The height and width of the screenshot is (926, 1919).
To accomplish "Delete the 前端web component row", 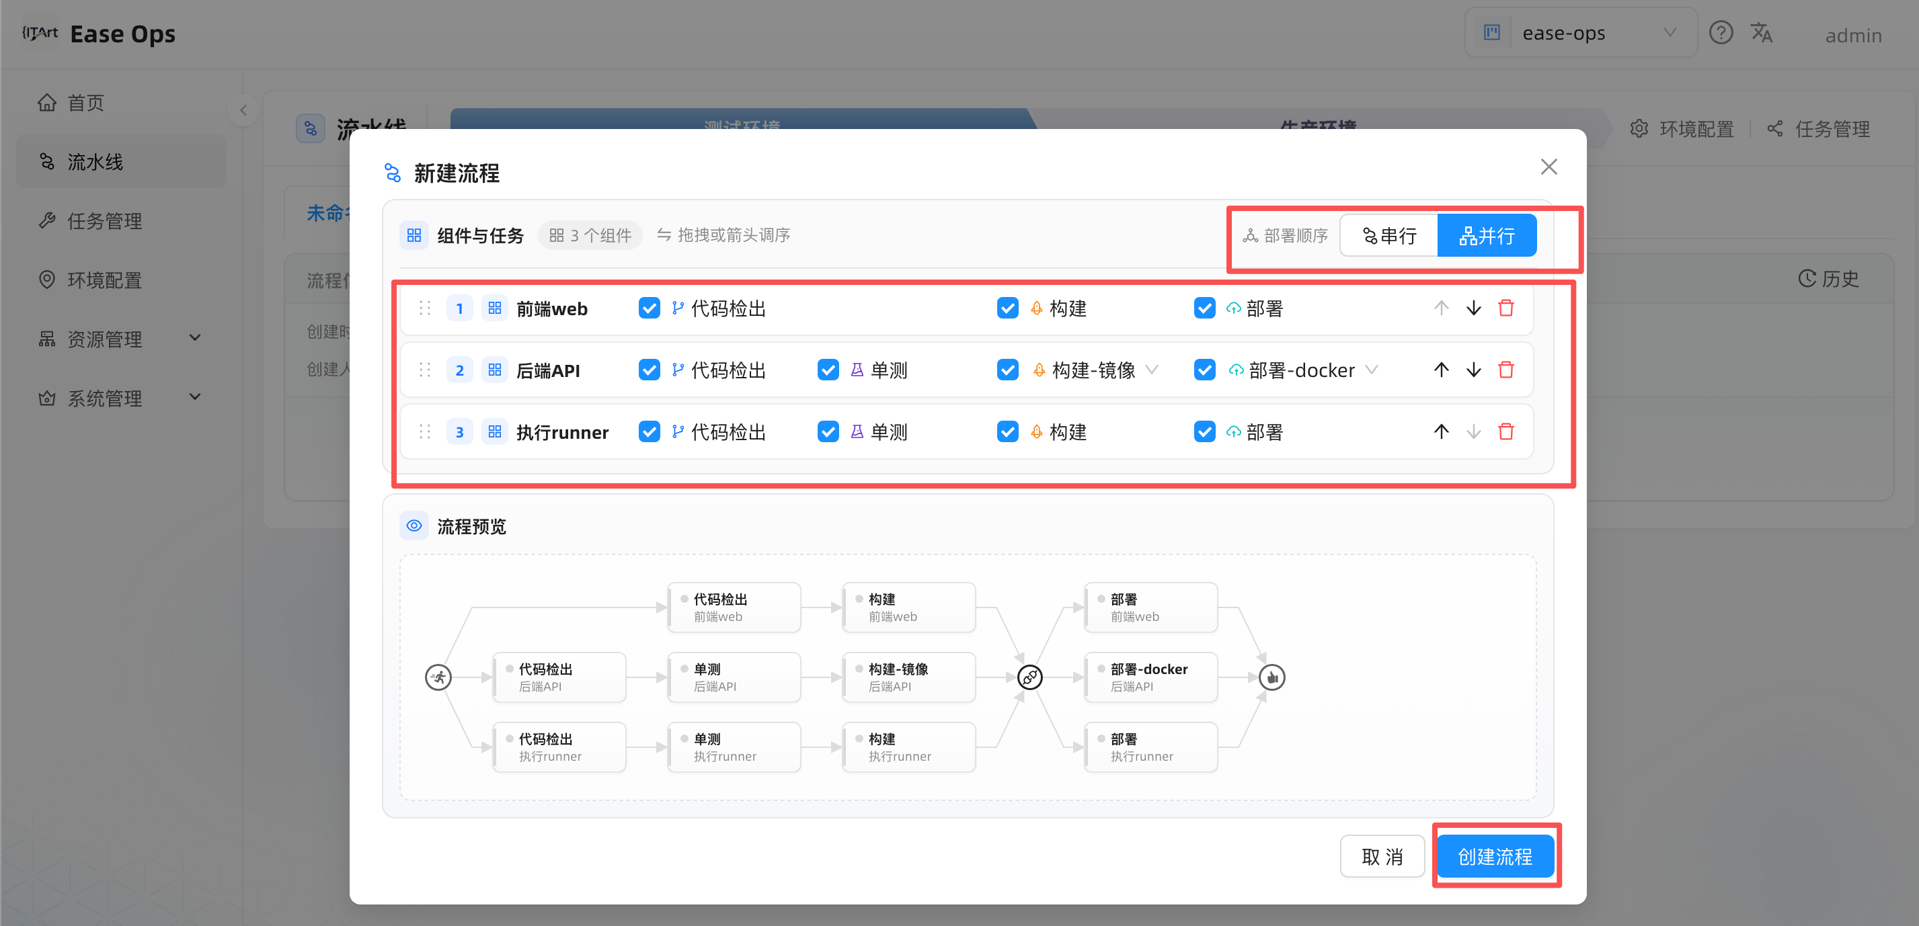I will pyautogui.click(x=1505, y=308).
